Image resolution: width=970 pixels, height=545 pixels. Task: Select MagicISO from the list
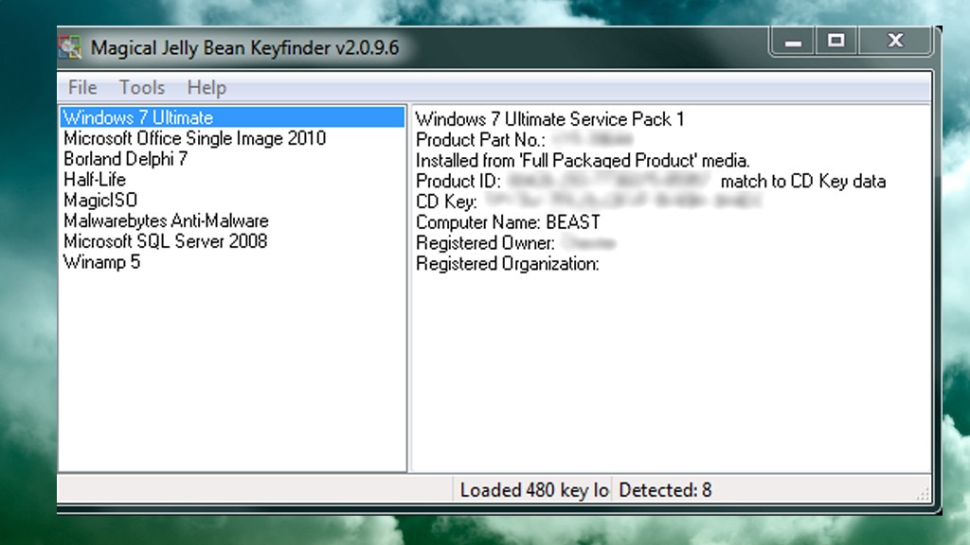click(99, 200)
